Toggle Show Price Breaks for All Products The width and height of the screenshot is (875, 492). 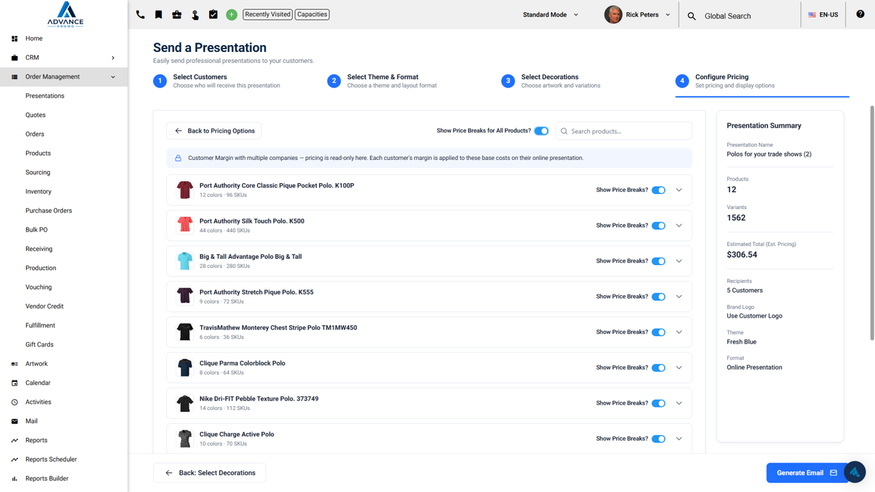point(541,131)
